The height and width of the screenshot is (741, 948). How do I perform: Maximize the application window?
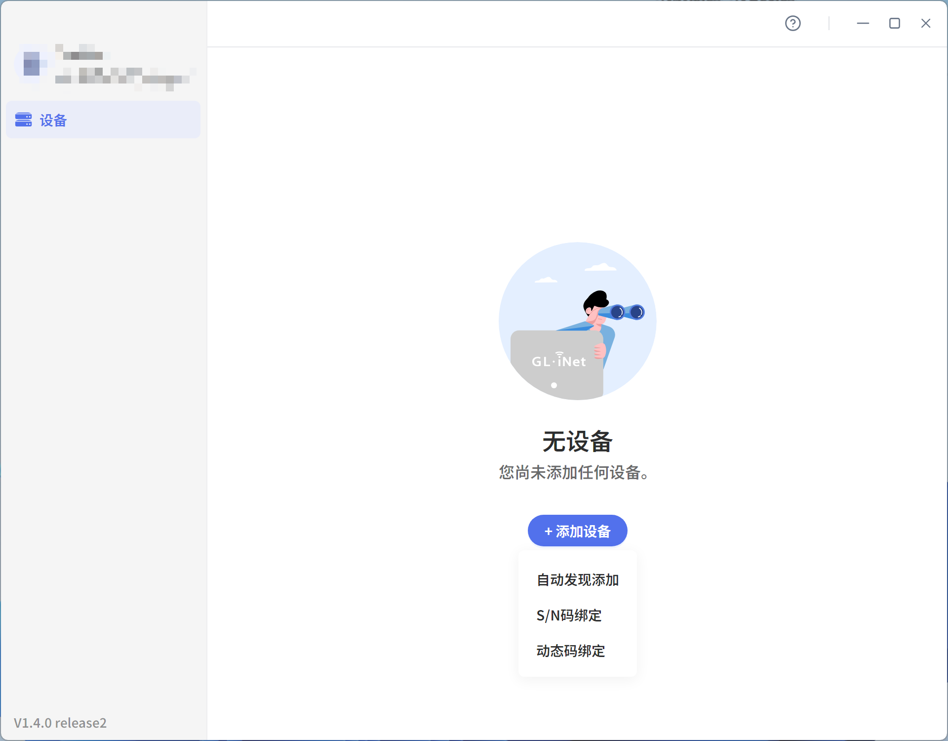click(x=894, y=23)
